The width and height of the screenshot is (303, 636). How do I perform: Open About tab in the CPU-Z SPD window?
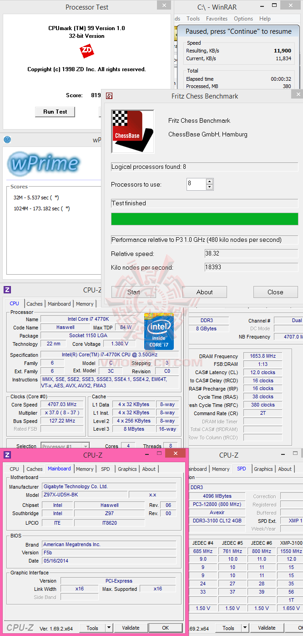[x=285, y=469]
